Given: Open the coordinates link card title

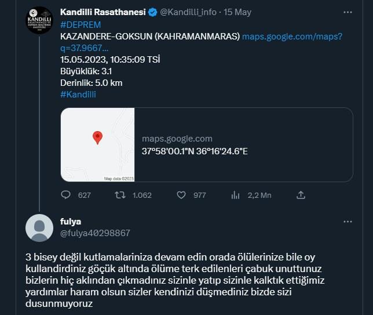Looking at the screenshot, I should point(195,151).
